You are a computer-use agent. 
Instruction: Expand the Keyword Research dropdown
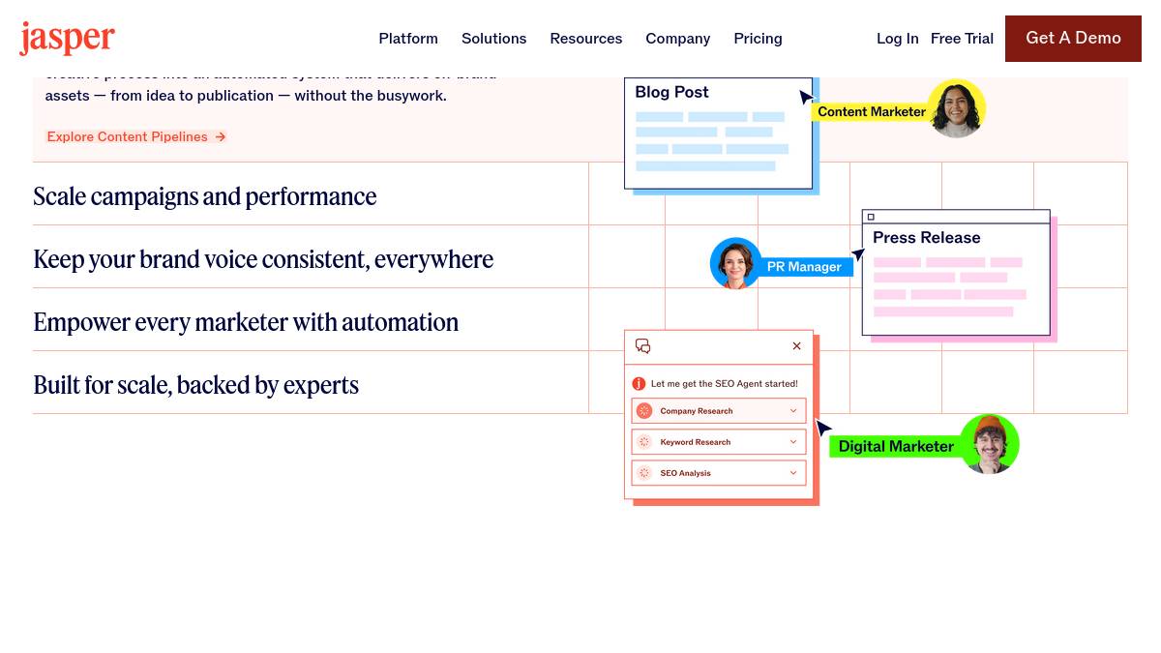coord(793,442)
